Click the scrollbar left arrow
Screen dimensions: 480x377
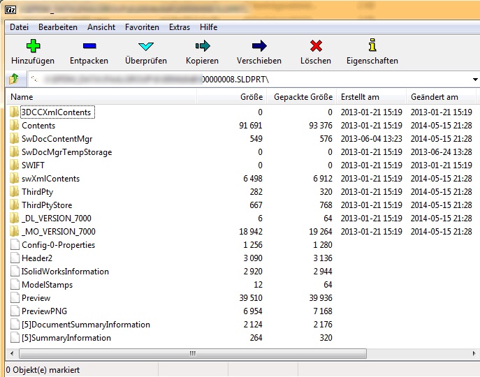(12, 354)
